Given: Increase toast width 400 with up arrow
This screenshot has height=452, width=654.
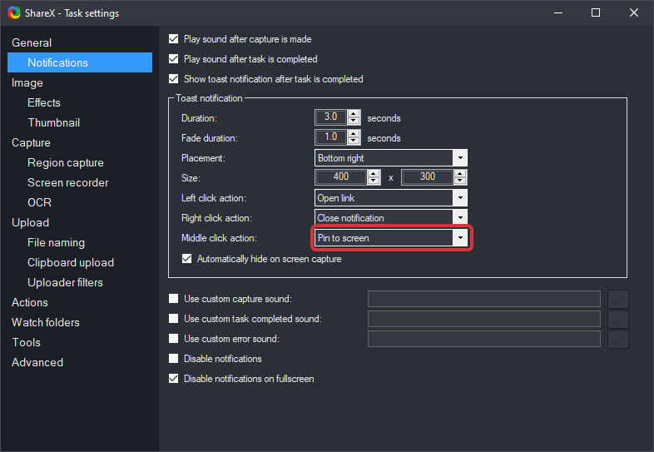Looking at the screenshot, I should pyautogui.click(x=374, y=173).
